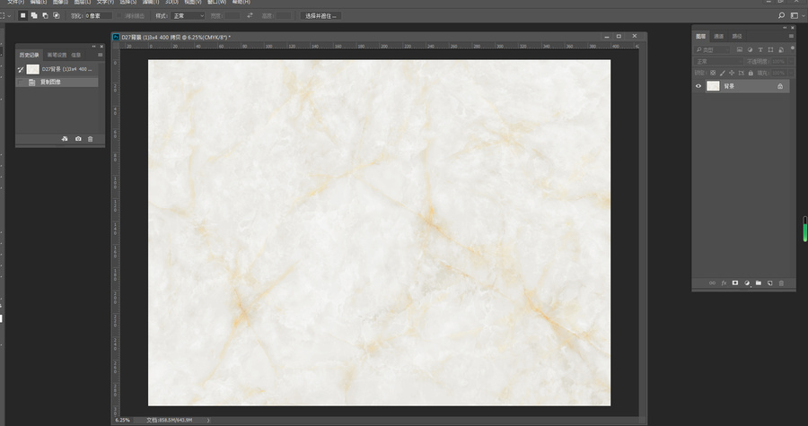Image resolution: width=808 pixels, height=426 pixels.
Task: Lock transparent pixels icon in Layers panel
Action: coord(713,73)
